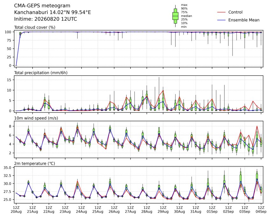The width and height of the screenshot is (270, 217).
Task: Click the control wind speed spike near 04Sep
Action: click(257, 126)
